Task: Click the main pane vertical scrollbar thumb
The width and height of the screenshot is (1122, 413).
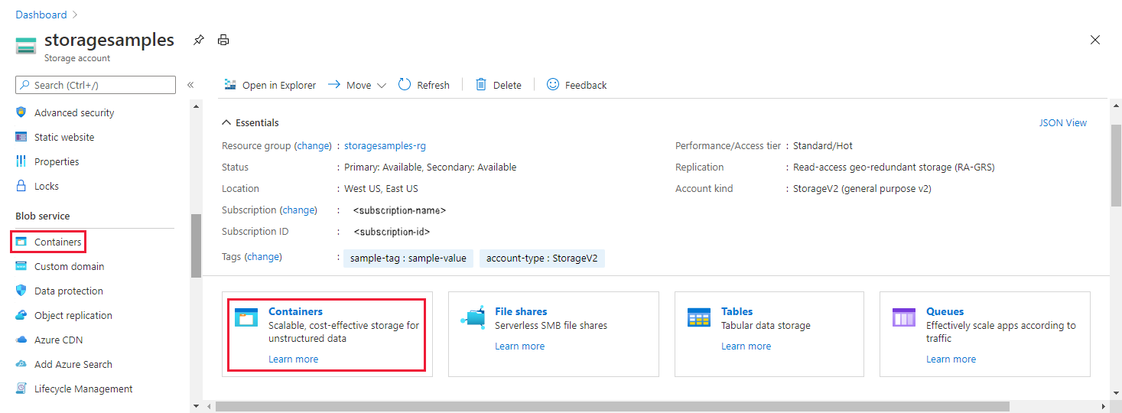Action: pos(1116,164)
